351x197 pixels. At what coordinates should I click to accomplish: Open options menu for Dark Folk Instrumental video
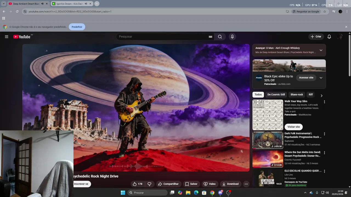click(324, 134)
